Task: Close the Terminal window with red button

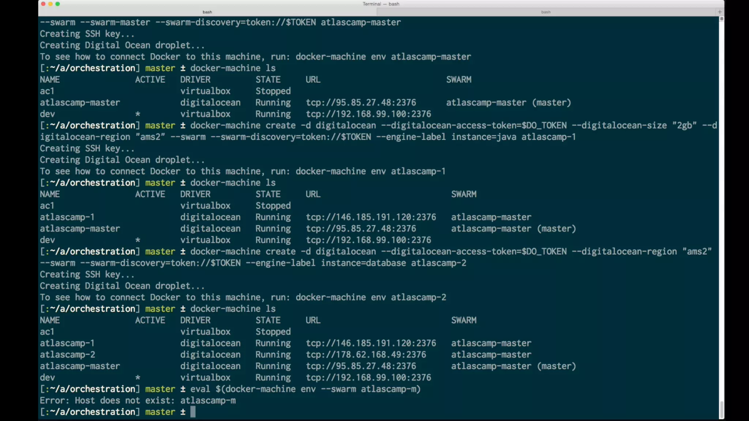Action: tap(43, 4)
